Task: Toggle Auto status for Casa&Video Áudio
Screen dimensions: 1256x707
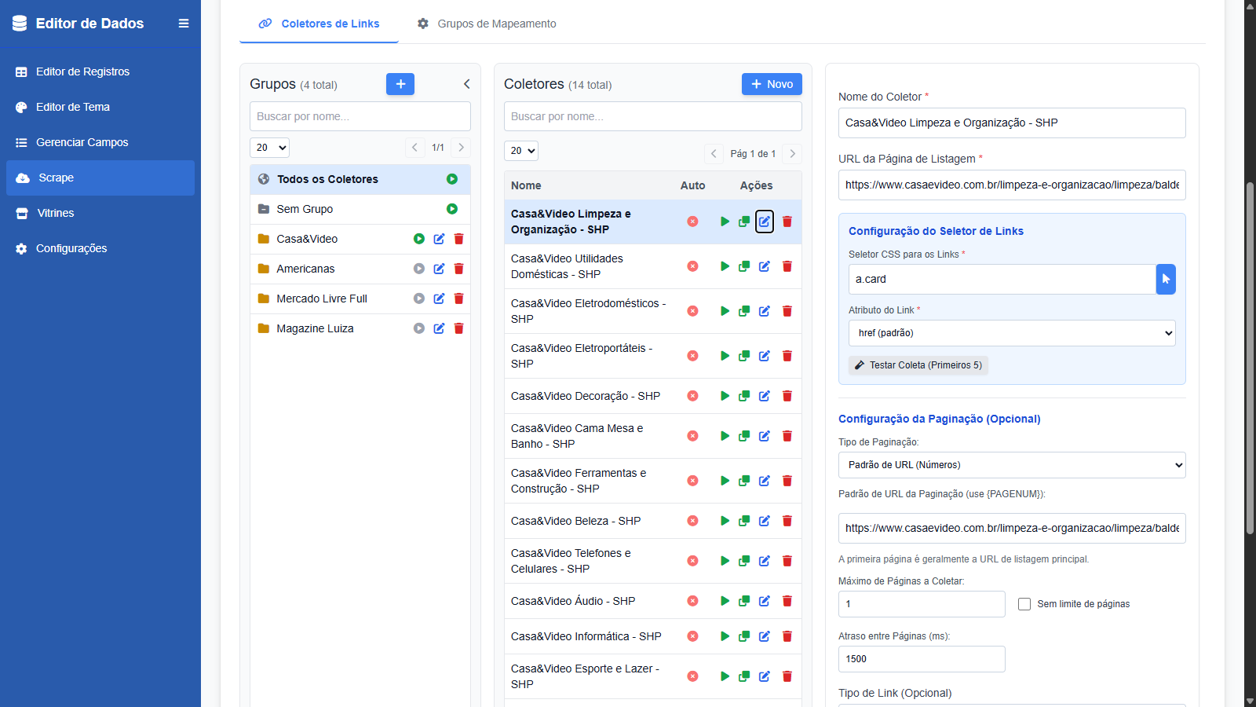Action: 692,601
